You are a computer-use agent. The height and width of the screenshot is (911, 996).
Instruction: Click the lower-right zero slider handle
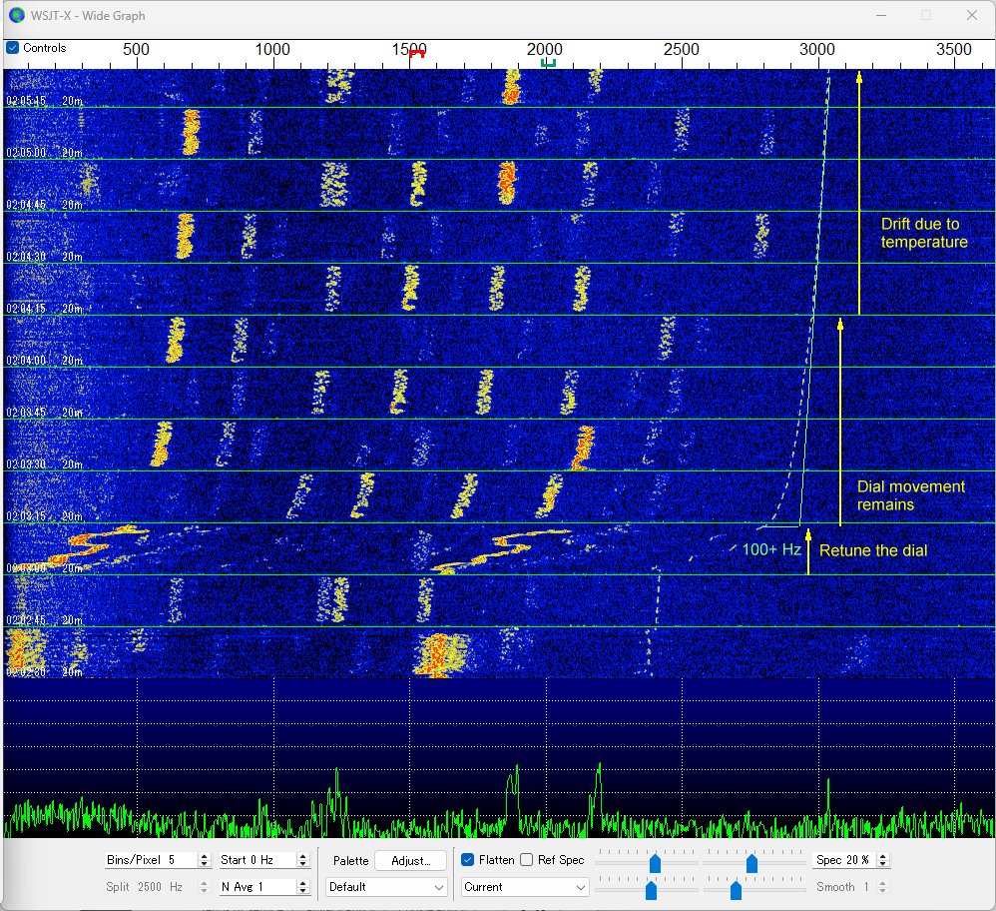click(736, 888)
